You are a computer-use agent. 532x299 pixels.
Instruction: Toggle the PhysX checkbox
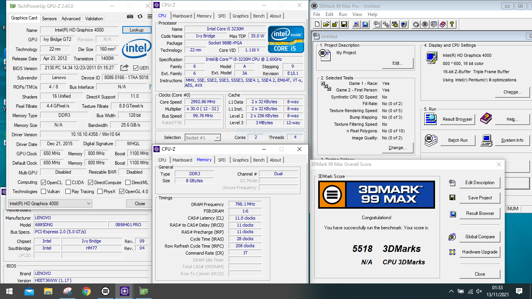pyautogui.click(x=100, y=191)
